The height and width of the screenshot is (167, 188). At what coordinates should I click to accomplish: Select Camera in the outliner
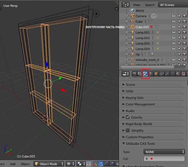pyautogui.click(x=141, y=16)
